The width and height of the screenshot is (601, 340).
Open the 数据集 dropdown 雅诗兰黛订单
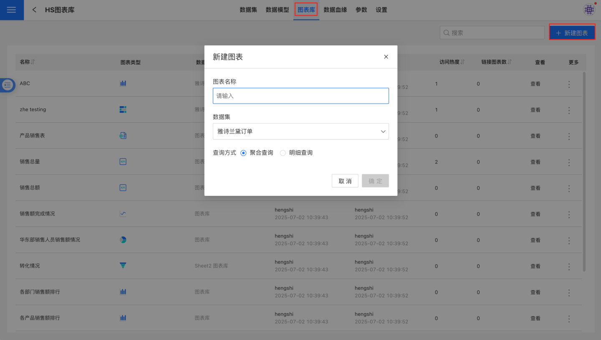pyautogui.click(x=300, y=131)
